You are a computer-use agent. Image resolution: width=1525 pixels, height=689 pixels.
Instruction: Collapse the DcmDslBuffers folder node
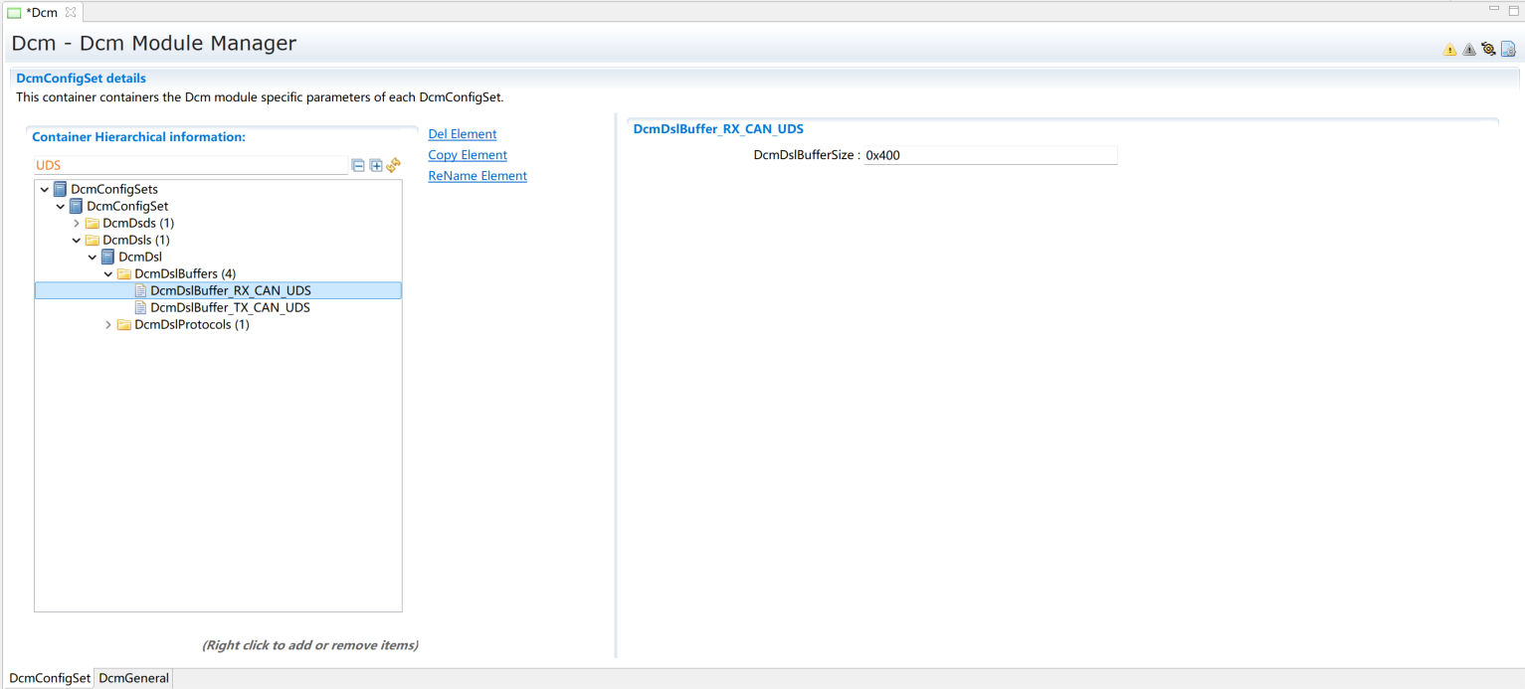(x=108, y=274)
